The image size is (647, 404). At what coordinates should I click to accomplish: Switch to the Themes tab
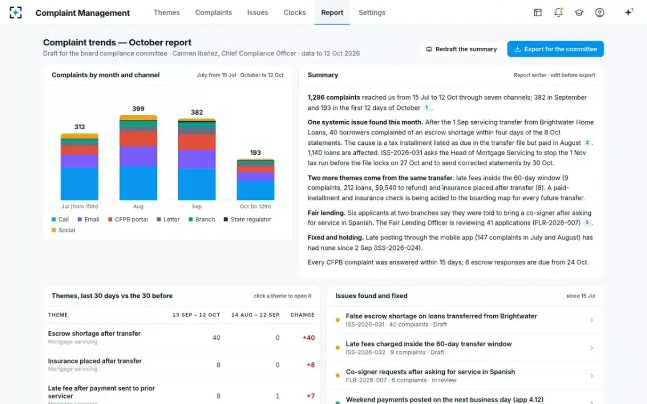pos(167,12)
